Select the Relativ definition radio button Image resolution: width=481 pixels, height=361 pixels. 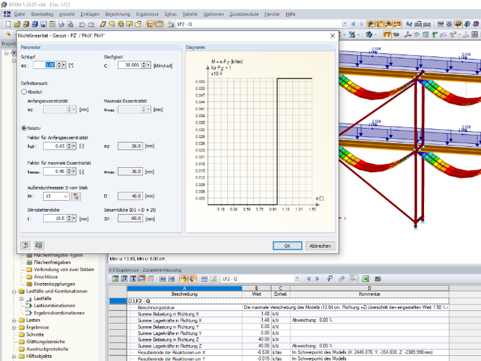tap(23, 128)
